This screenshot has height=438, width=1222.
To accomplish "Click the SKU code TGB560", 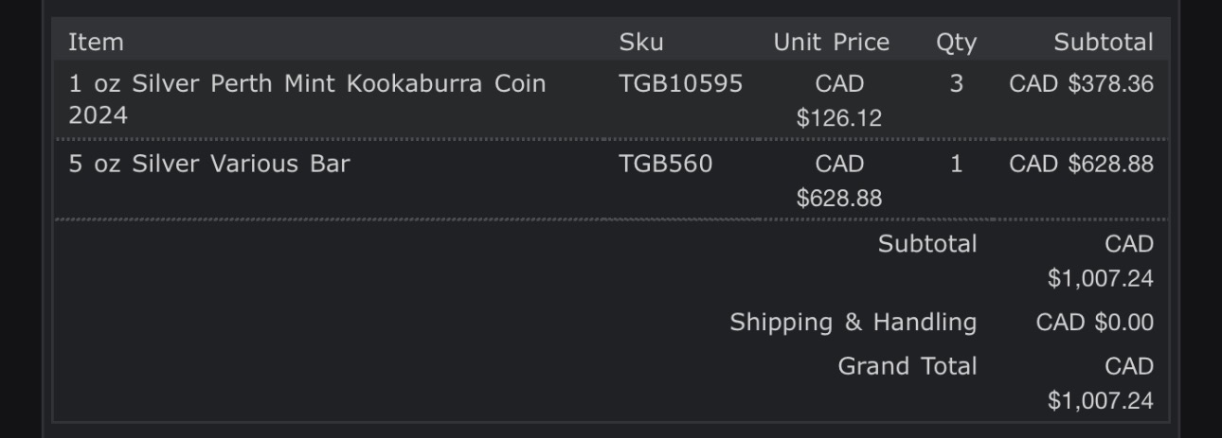I will (x=665, y=165).
